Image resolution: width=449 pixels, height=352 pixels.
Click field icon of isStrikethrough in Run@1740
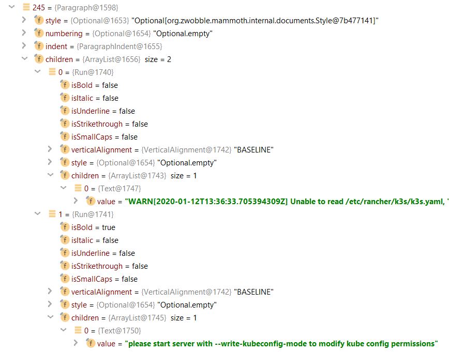tap(65, 124)
